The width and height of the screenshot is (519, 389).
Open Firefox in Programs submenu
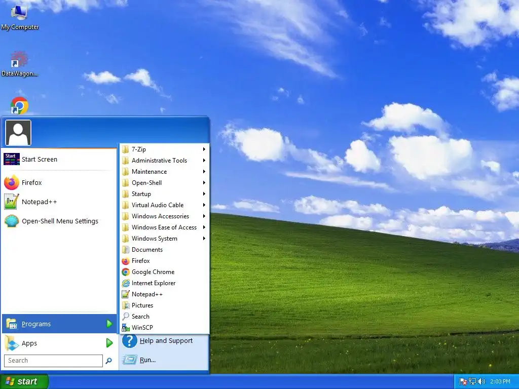point(164,261)
